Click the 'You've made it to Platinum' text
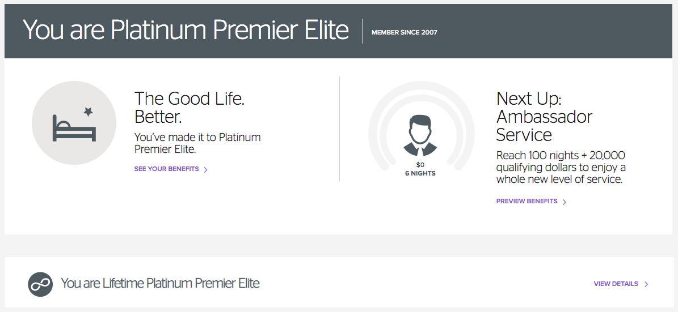This screenshot has height=312, width=678. coord(197,143)
